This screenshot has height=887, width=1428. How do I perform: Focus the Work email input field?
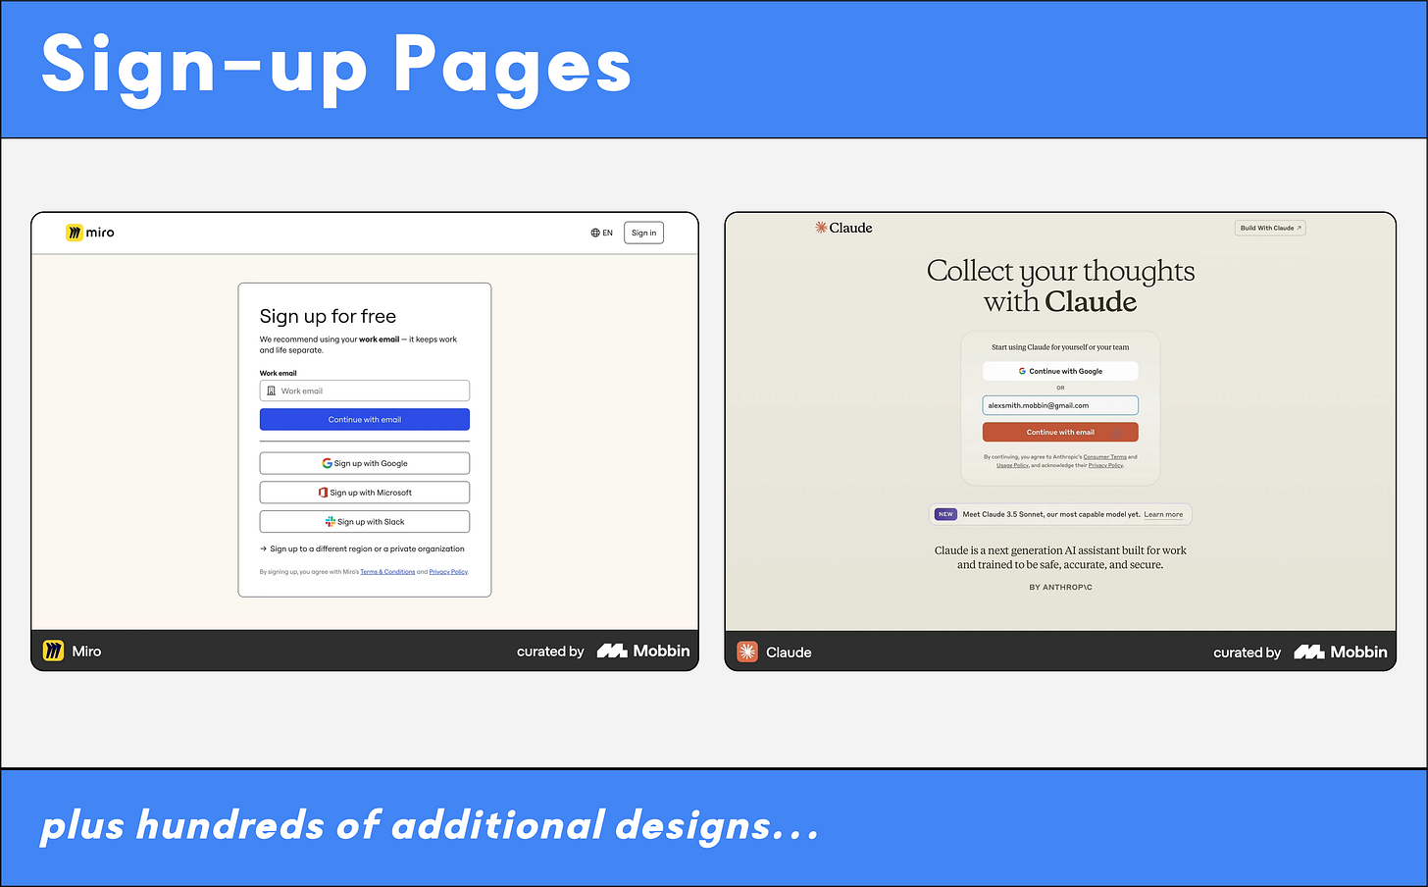click(365, 391)
